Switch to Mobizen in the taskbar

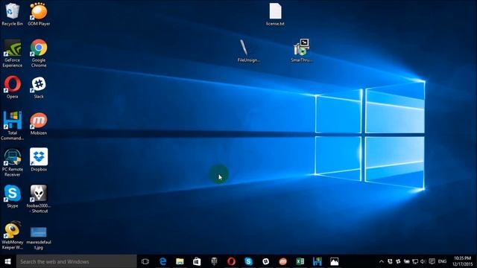[x=282, y=261]
